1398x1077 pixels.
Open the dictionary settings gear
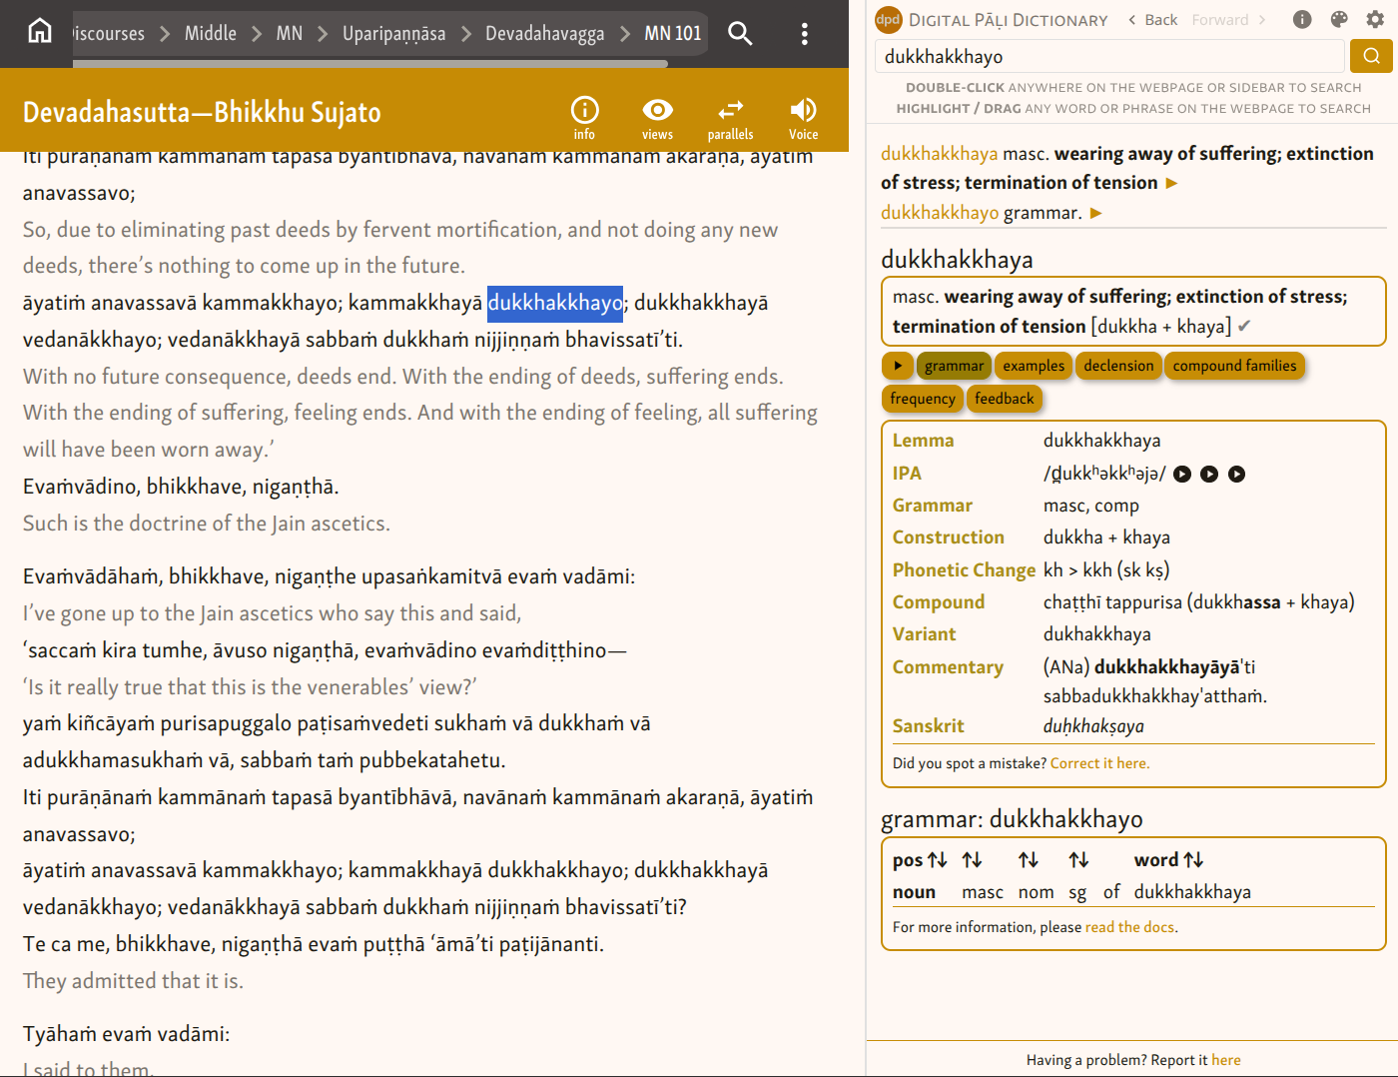1375,19
